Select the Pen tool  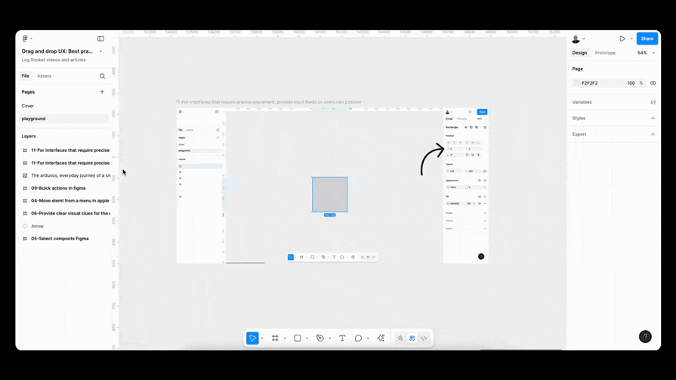[x=320, y=338]
